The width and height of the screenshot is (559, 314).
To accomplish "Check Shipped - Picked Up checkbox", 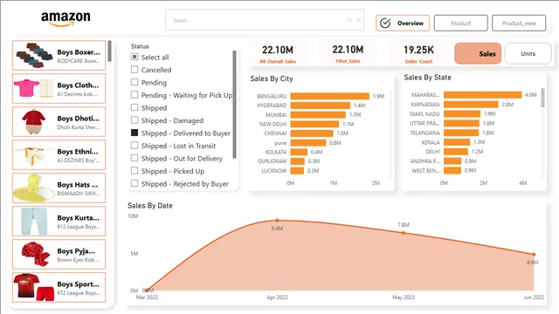I will pos(135,171).
